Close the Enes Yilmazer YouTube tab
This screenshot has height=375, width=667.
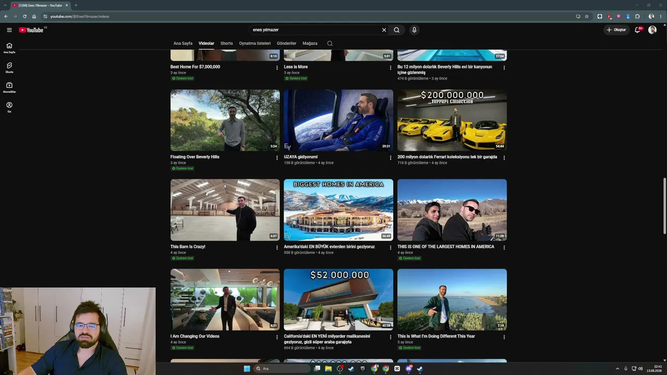pos(67,5)
